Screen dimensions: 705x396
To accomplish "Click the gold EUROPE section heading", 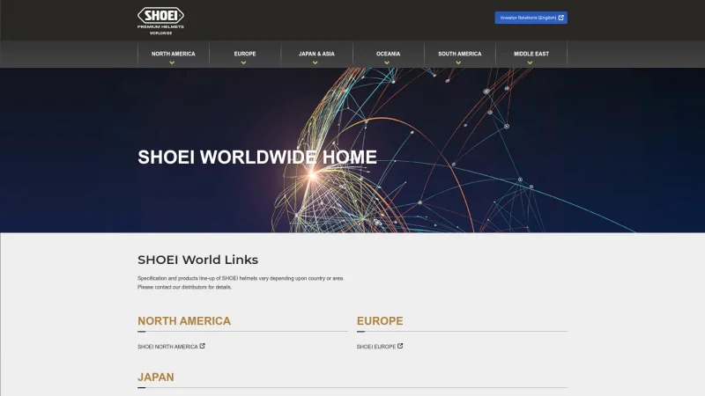I will click(380, 321).
